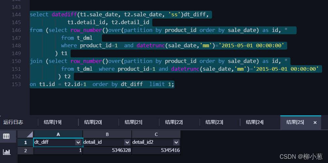Select column C header
Viewport: 328px width, 163px height.
156,134
